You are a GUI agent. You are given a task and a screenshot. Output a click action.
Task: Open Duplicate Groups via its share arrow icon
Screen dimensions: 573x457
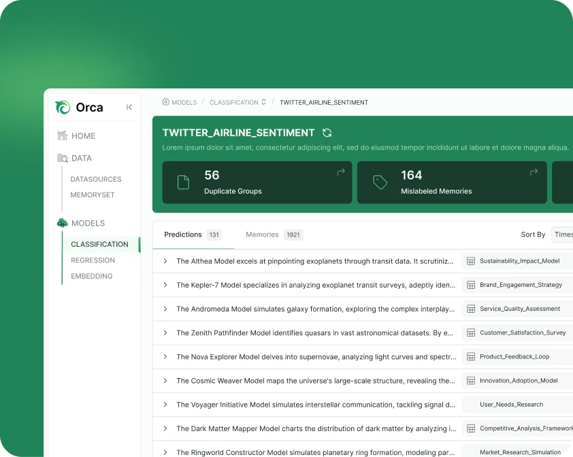pos(341,171)
